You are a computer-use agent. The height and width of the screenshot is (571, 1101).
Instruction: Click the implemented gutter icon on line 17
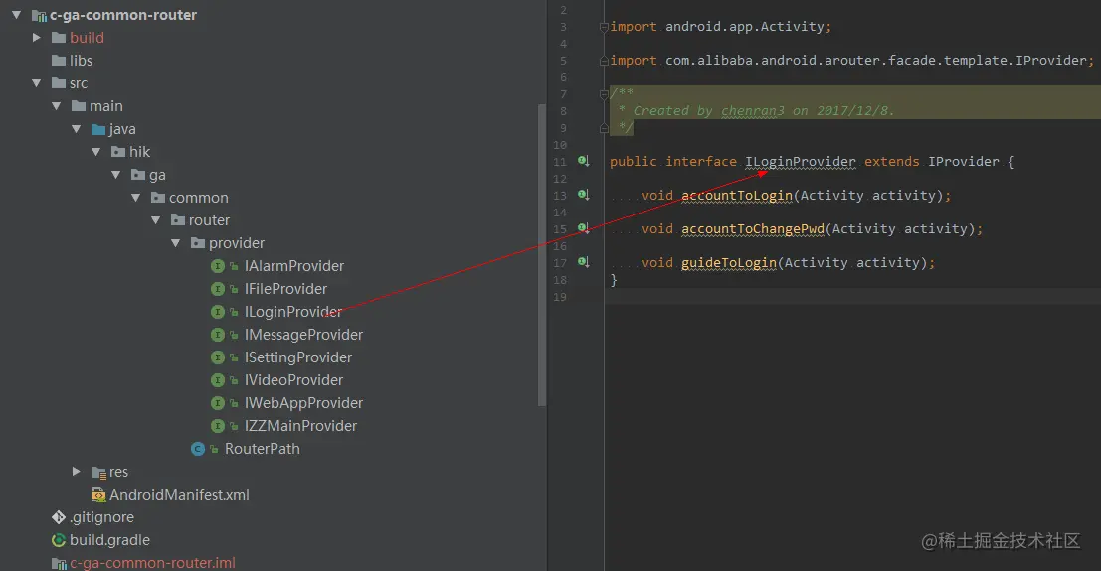pyautogui.click(x=583, y=261)
